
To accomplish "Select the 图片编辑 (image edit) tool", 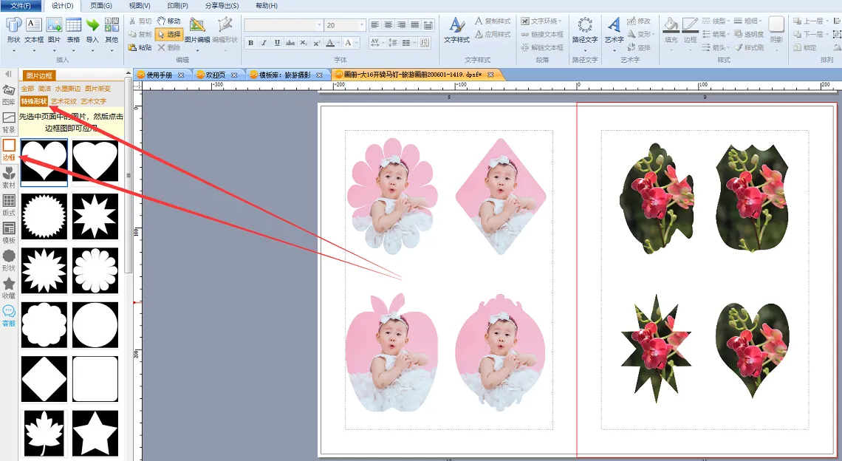I will pos(196,30).
